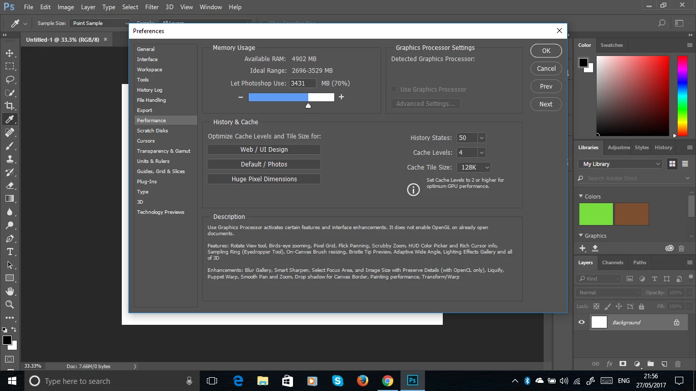The height and width of the screenshot is (391, 696).
Task: Collapse the Graphics section in Libraries
Action: tap(580, 235)
